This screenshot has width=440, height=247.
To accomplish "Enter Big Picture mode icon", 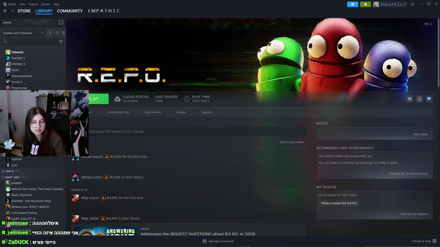I will click(413, 4).
